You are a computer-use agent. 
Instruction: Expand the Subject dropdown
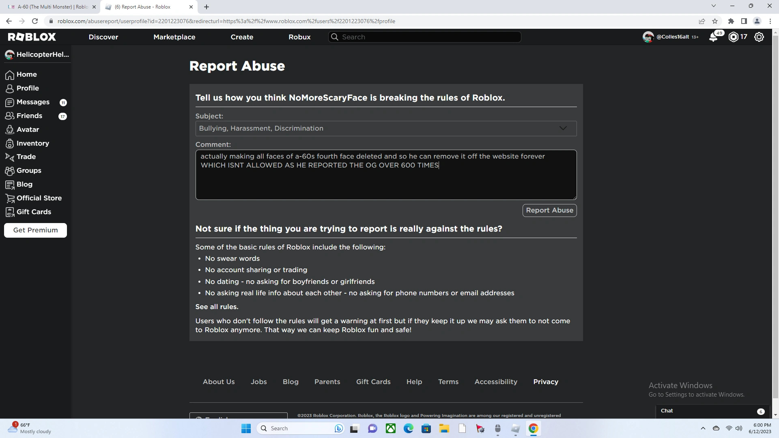385,129
